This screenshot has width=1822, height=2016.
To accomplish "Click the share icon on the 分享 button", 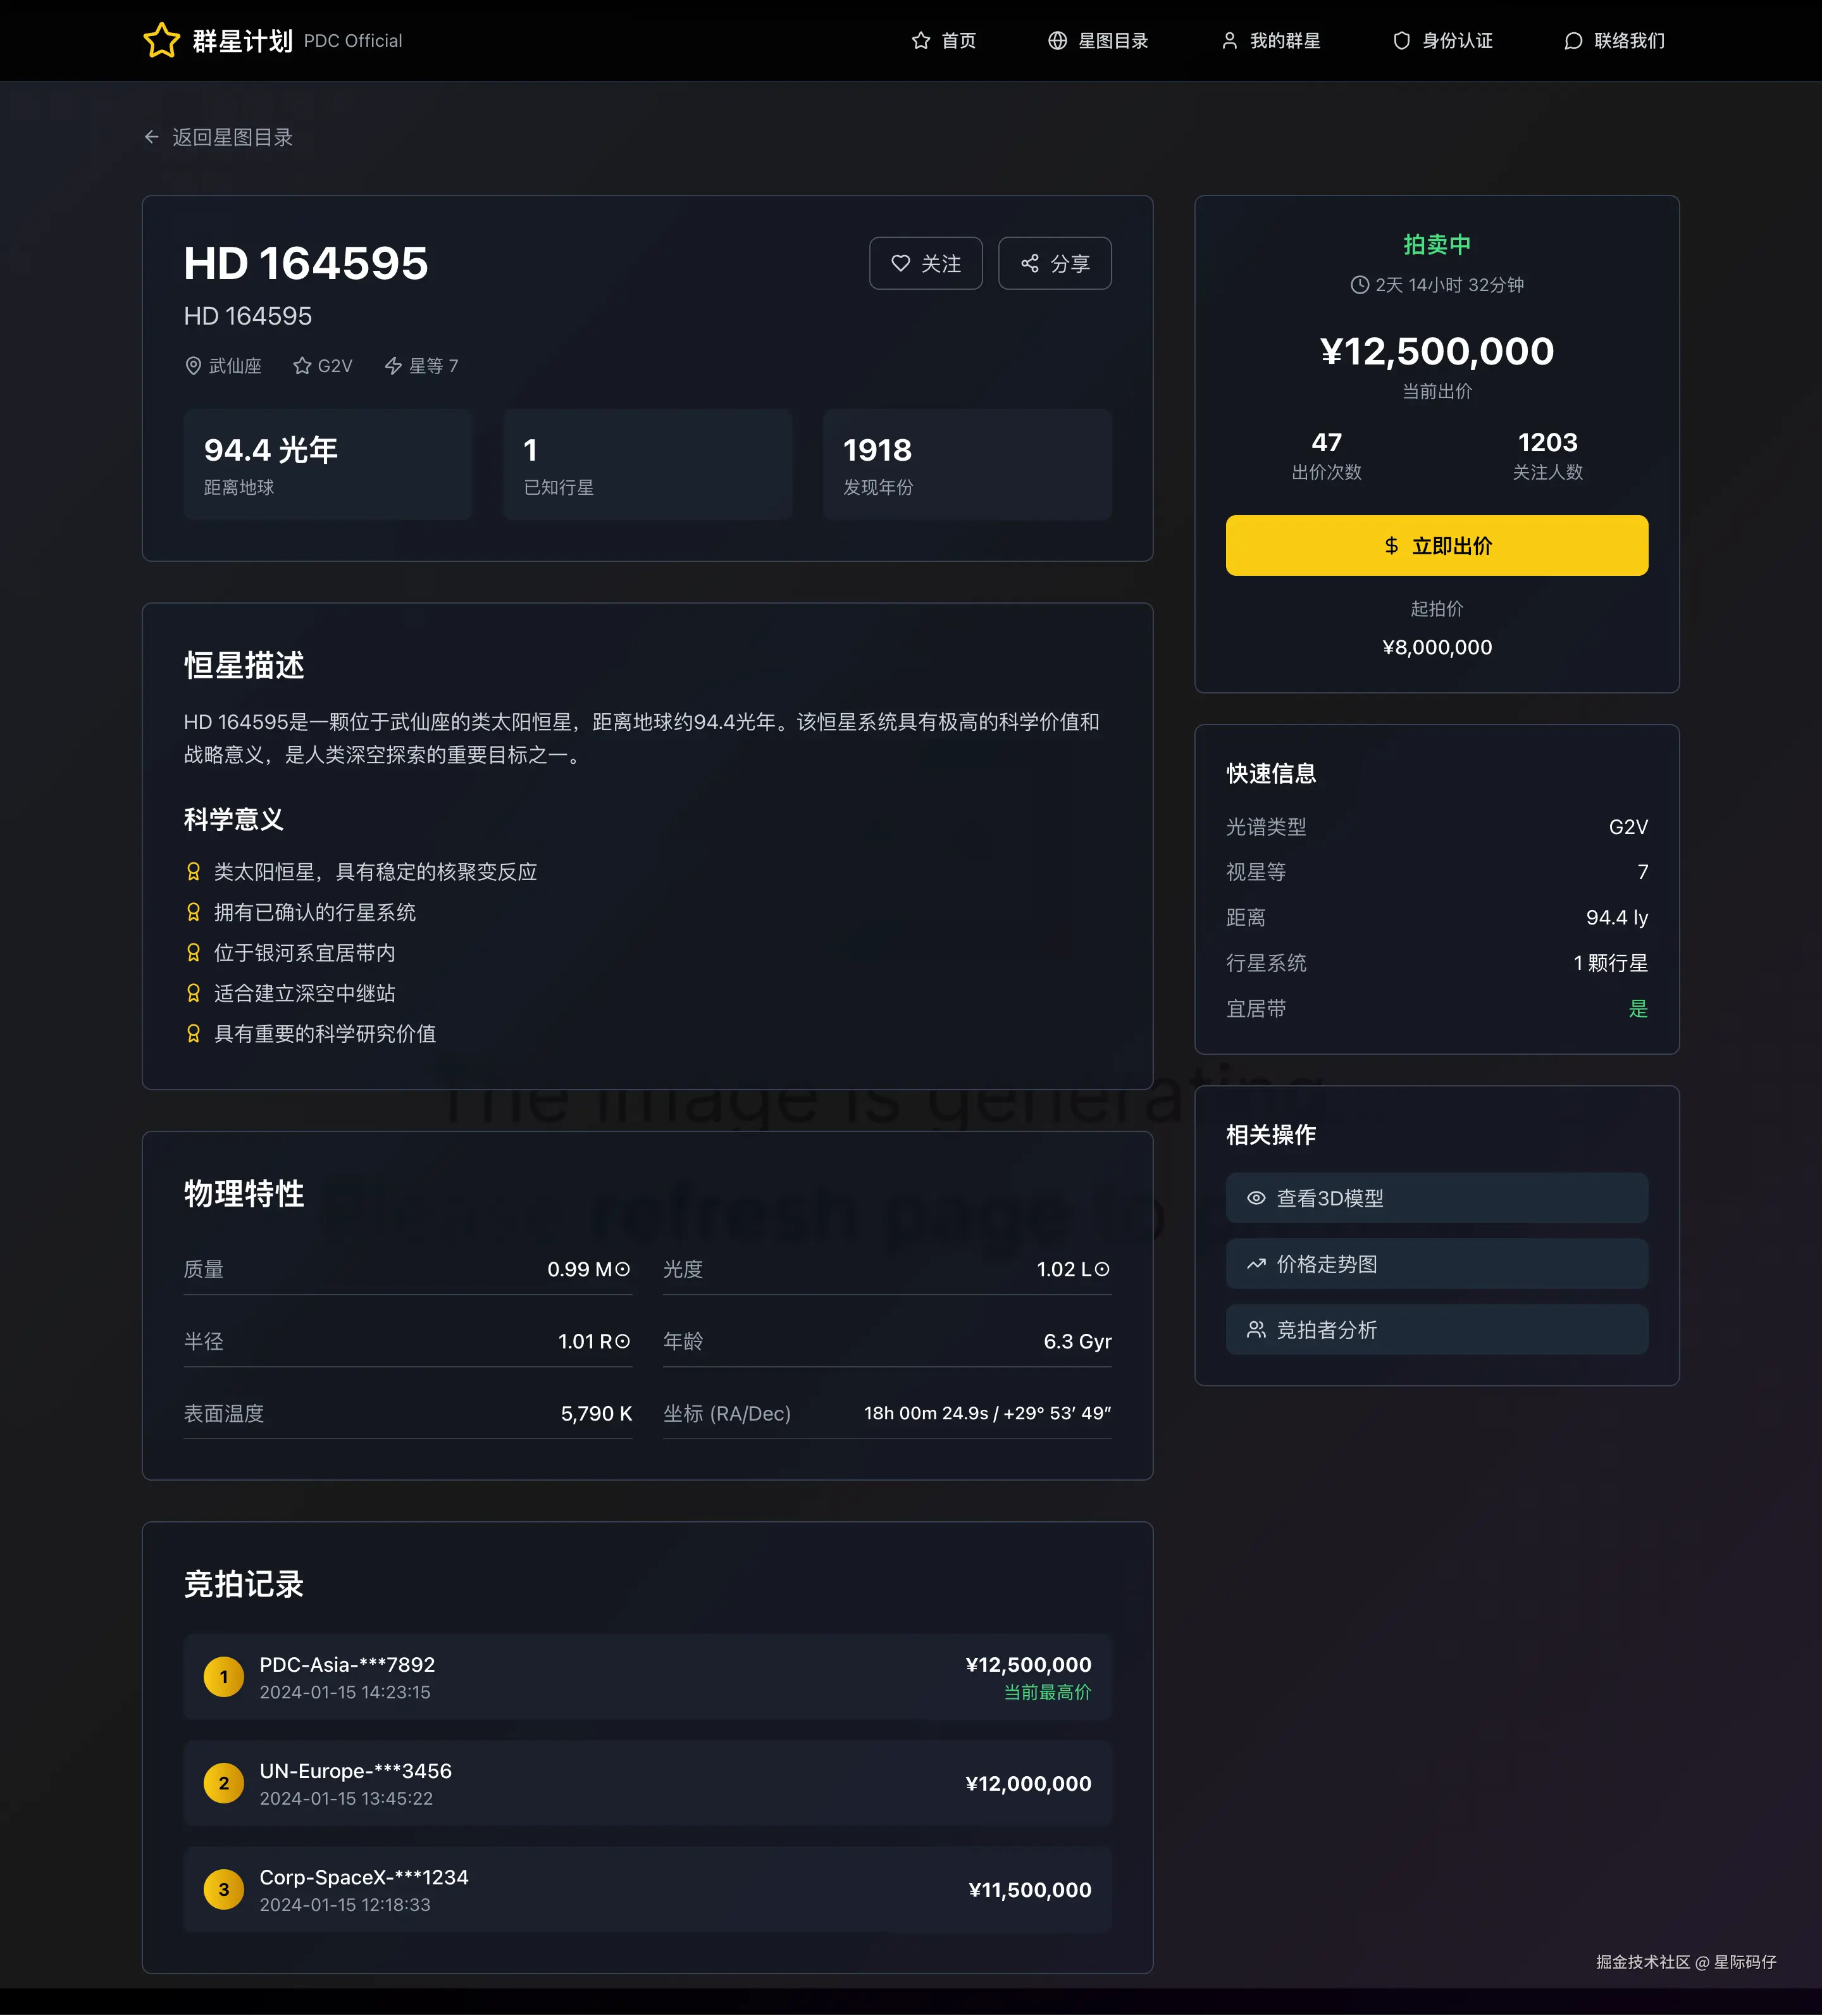I will tap(1029, 263).
